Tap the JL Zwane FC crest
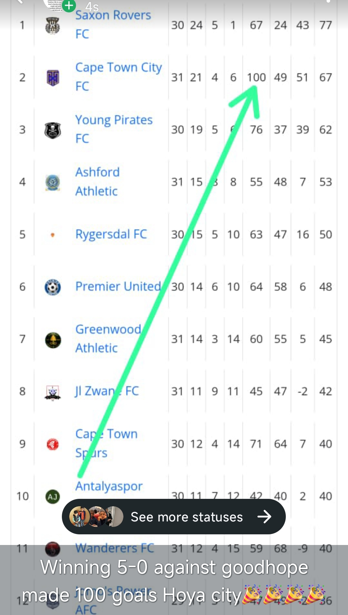The image size is (348, 615). (53, 392)
